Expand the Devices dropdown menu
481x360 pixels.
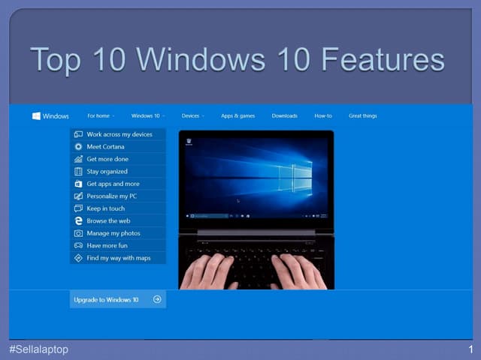[x=192, y=116]
